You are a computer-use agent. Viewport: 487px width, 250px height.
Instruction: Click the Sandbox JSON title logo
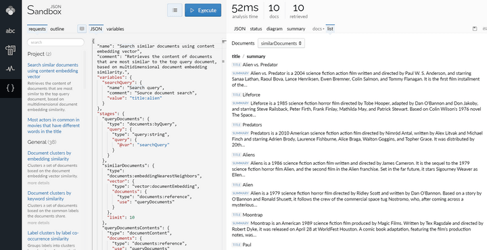pos(44,10)
